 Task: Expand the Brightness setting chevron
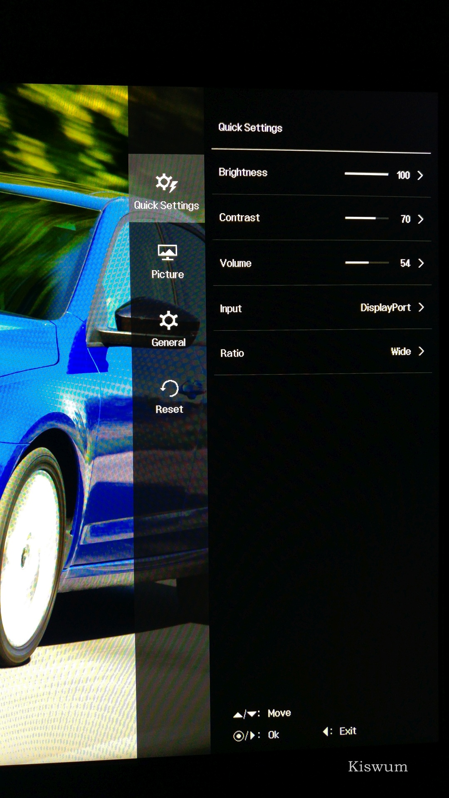(420, 175)
